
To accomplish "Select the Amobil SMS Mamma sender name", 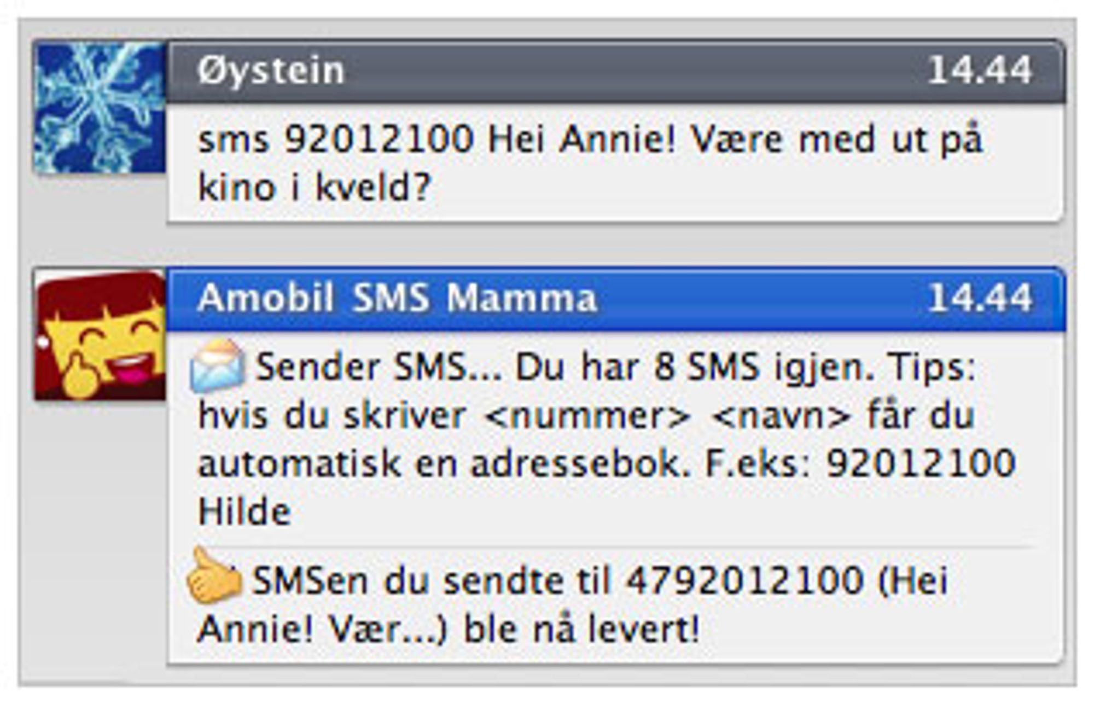I will tap(397, 298).
